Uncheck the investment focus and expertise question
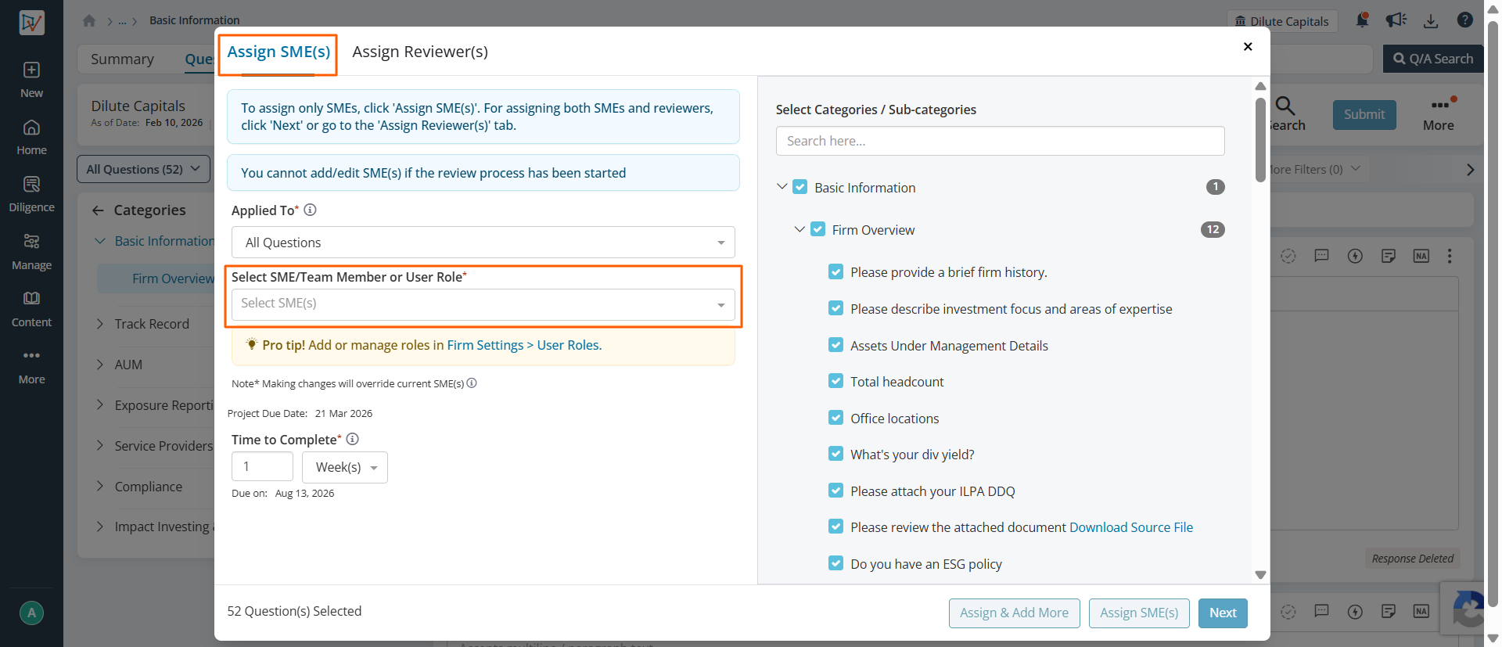The width and height of the screenshot is (1502, 647). pyautogui.click(x=836, y=308)
